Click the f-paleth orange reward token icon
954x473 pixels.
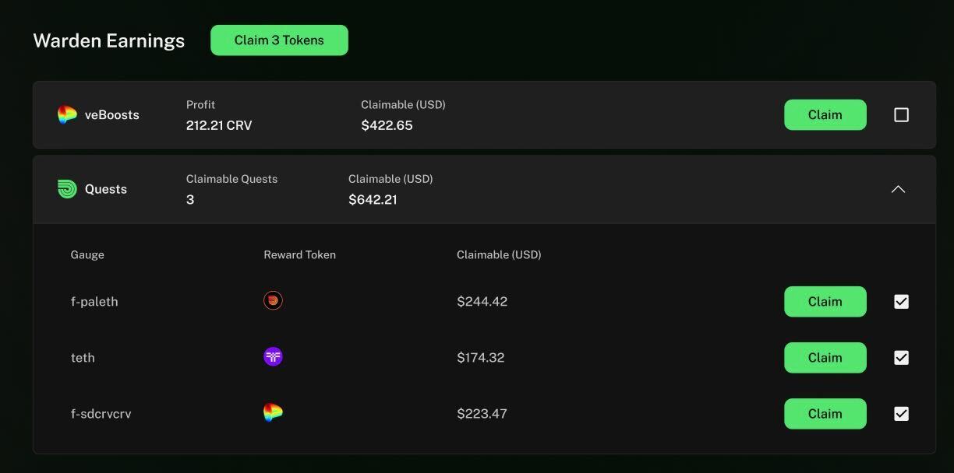(273, 301)
